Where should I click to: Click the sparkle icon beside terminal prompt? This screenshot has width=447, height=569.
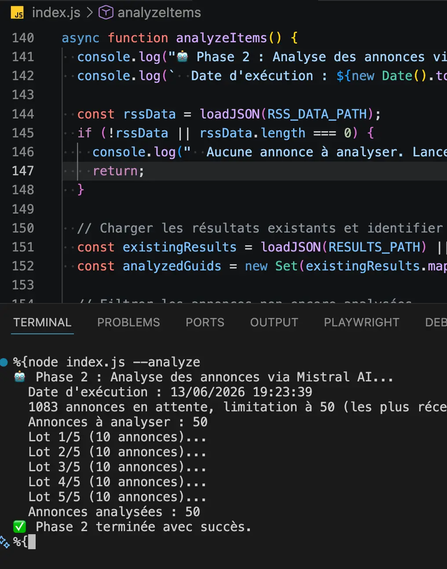pos(5,542)
